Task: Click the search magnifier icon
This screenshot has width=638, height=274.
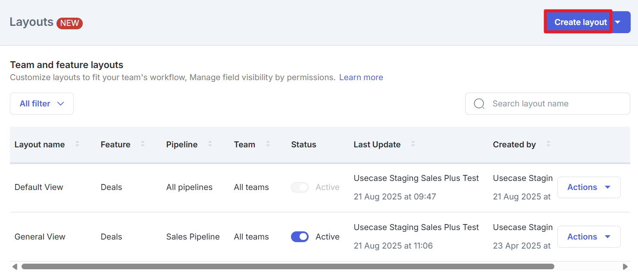Action: point(479,103)
